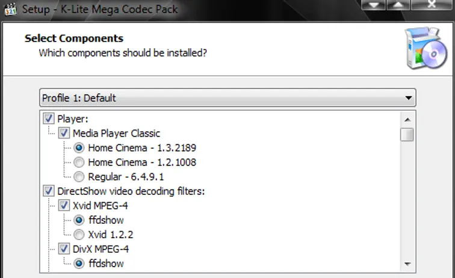
Task: Select Regular - 6.4.9.1 player option
Action: point(79,177)
